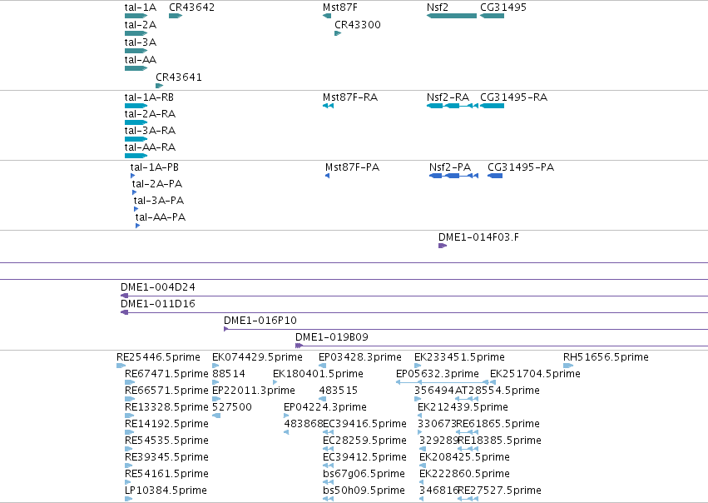Select the CG31495 gene feature

(493, 16)
